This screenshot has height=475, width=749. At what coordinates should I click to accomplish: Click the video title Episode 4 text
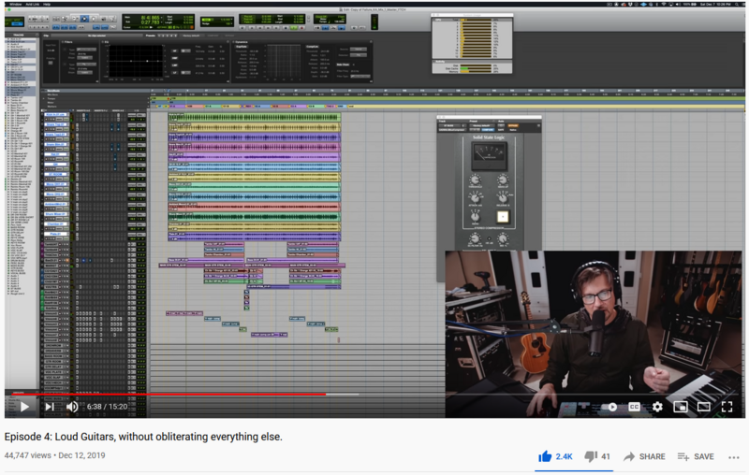pyautogui.click(x=143, y=437)
